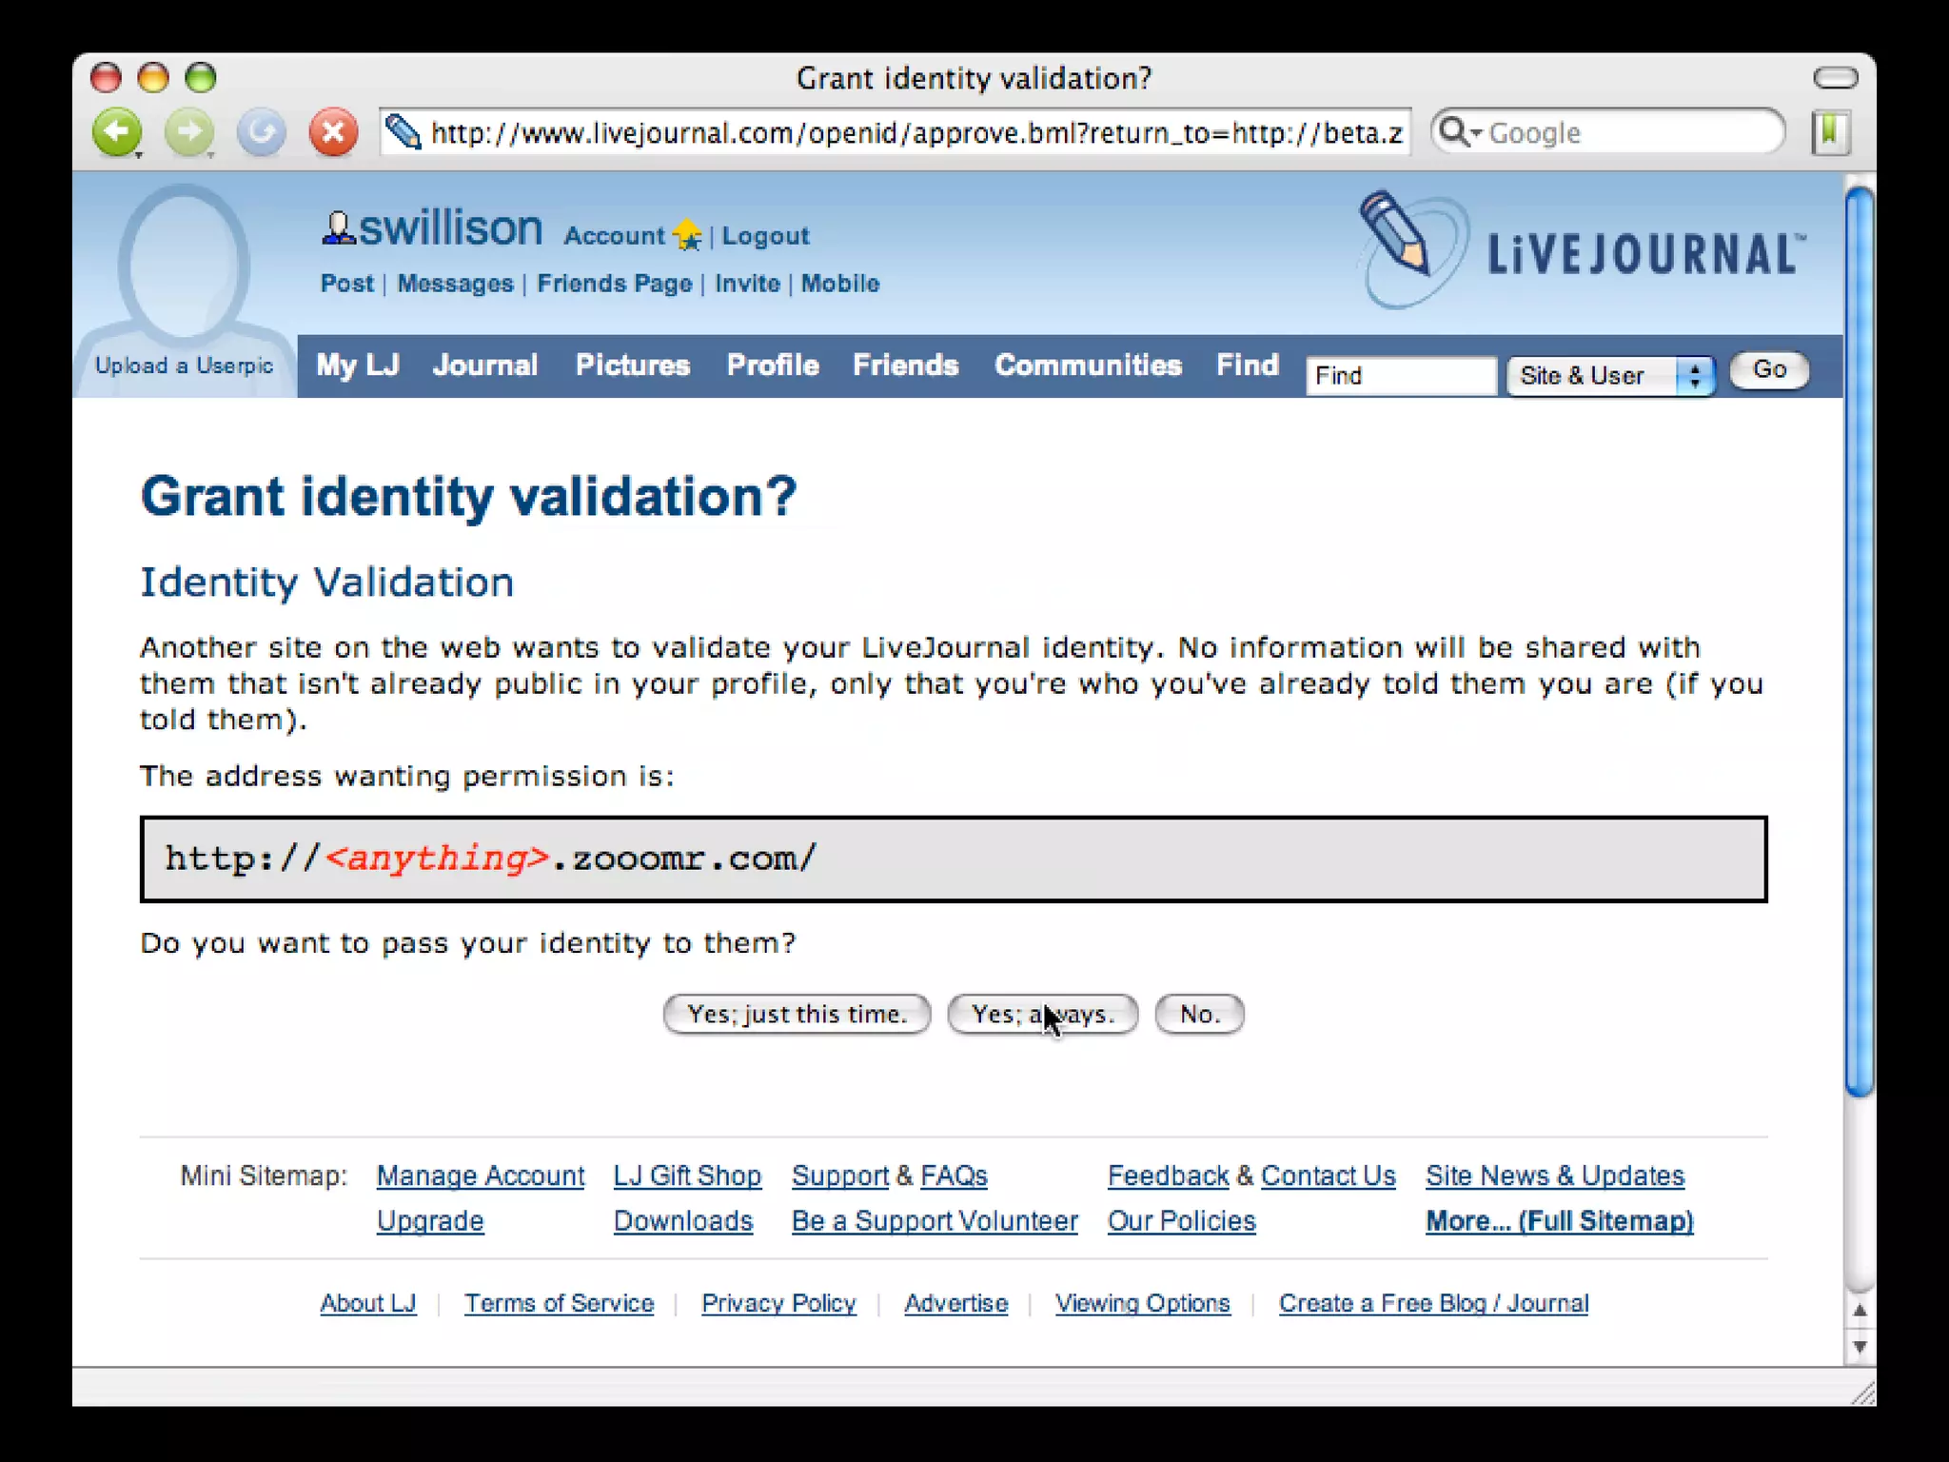
Task: Click the Upload a Userpic placeholder
Action: coord(184,290)
